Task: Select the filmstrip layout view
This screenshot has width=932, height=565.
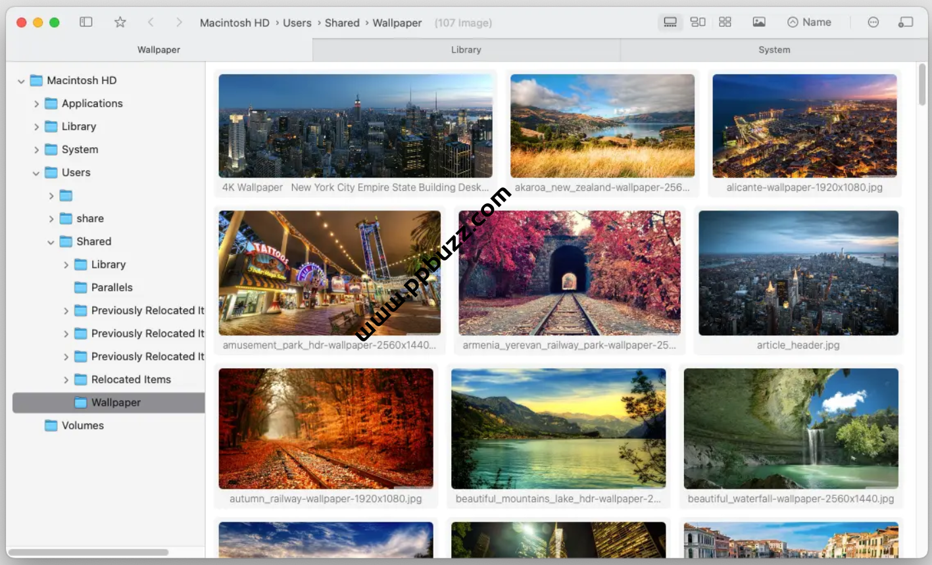Action: pyautogui.click(x=670, y=22)
